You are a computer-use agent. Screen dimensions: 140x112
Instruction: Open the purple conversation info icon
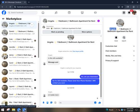[99, 21]
